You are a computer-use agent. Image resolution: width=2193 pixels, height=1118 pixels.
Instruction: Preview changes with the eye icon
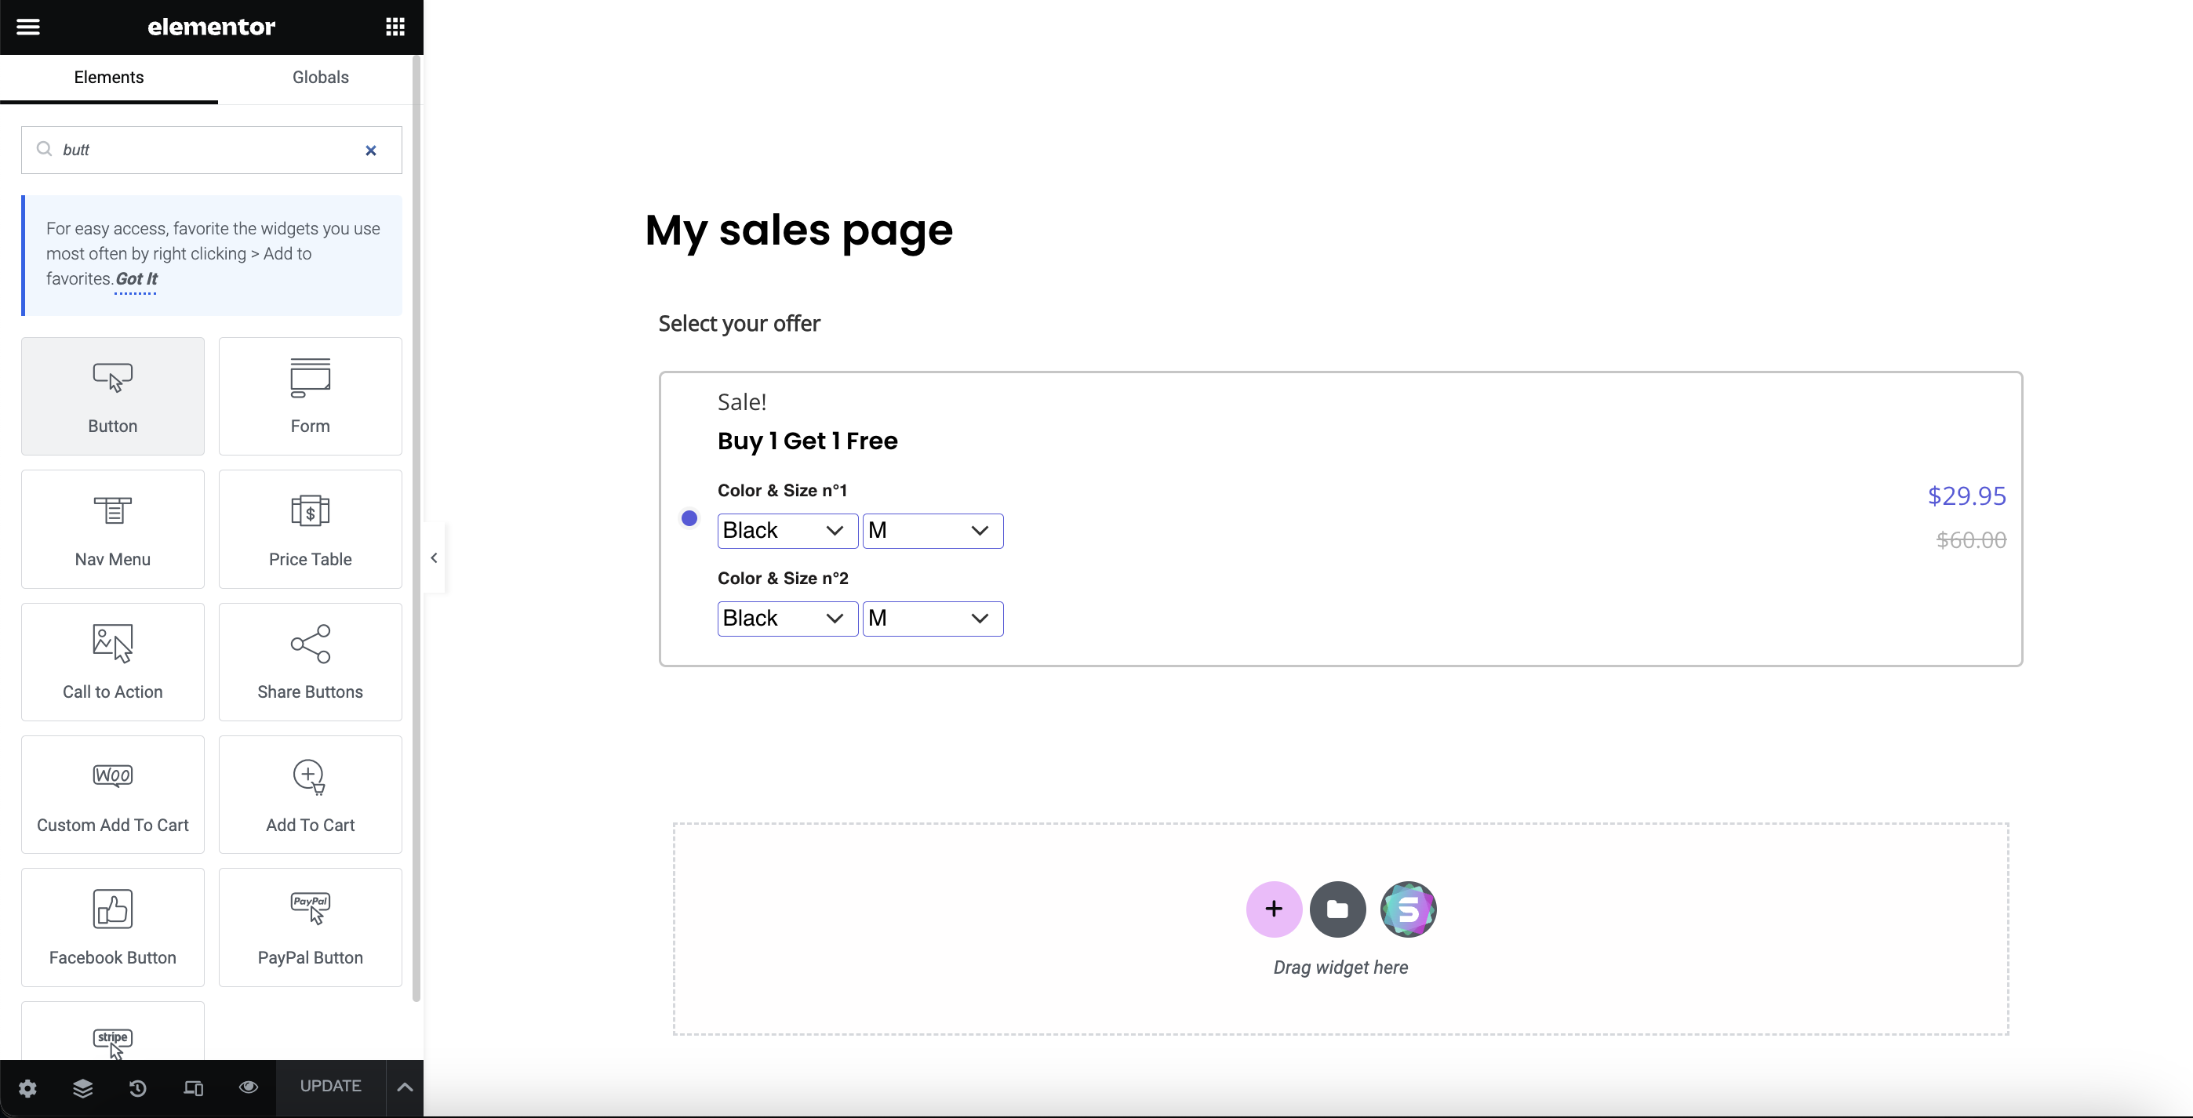point(248,1087)
